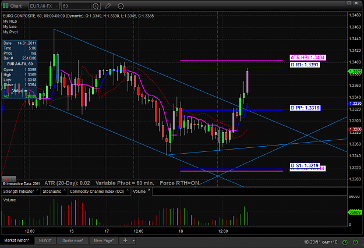The width and height of the screenshot is (364, 248).
Task: Click the EUR A0-FX, 60 data window header
Action: [x=20, y=64]
